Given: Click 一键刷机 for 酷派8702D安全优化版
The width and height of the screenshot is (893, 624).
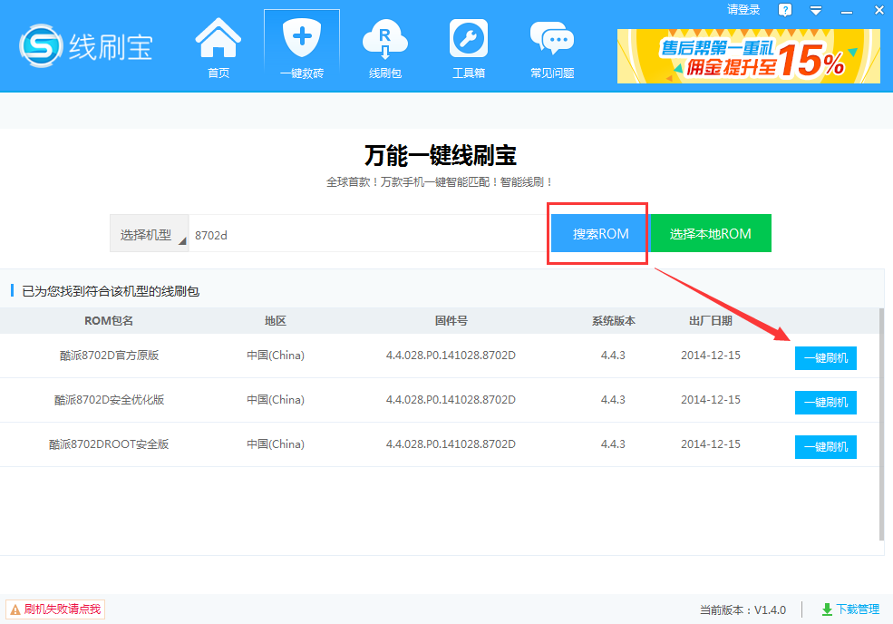Looking at the screenshot, I should pyautogui.click(x=825, y=402).
